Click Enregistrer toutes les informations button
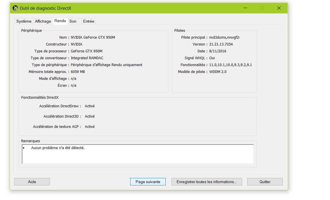 (206, 182)
